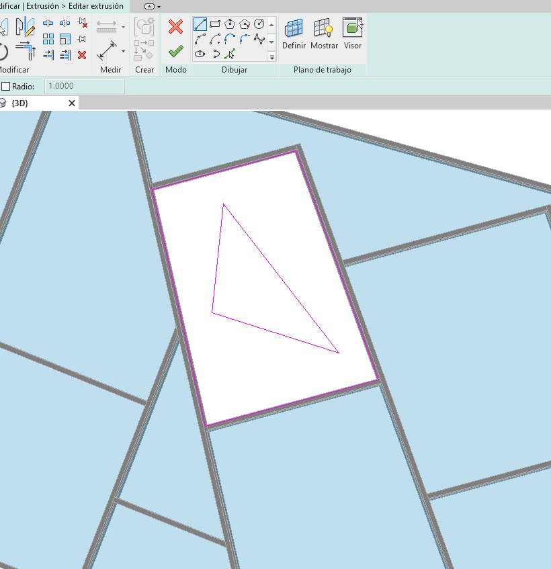Click the Radio value input field

point(85,87)
